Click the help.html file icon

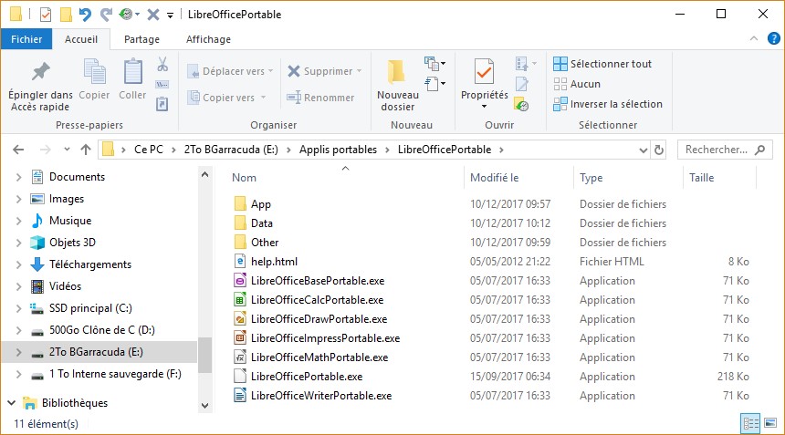click(240, 262)
